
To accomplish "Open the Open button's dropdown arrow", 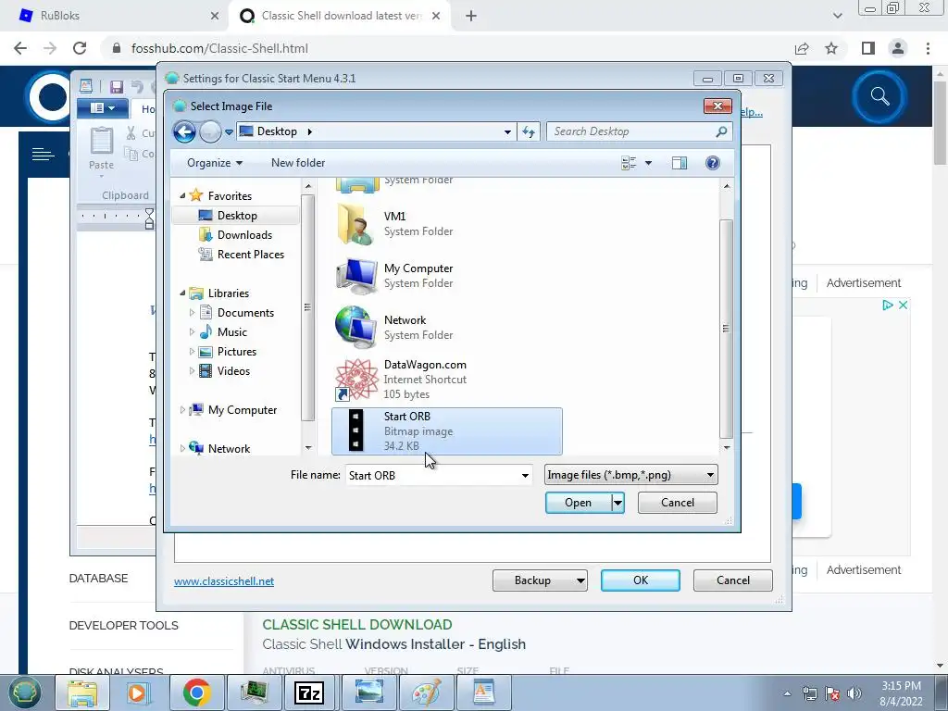I will 617,503.
